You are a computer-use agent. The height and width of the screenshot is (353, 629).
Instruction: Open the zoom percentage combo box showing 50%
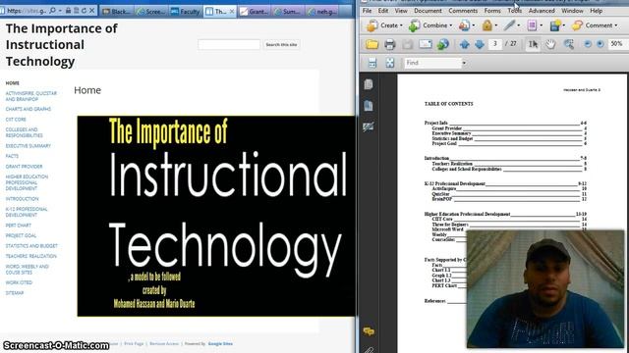click(x=618, y=43)
